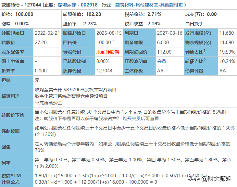Image resolution: width=237 pixels, height=187 pixels.
Task: Click the 债券评级 header cell
Action: pyautogui.click(x=201, y=71)
